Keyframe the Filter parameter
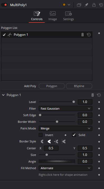 coord(99,109)
